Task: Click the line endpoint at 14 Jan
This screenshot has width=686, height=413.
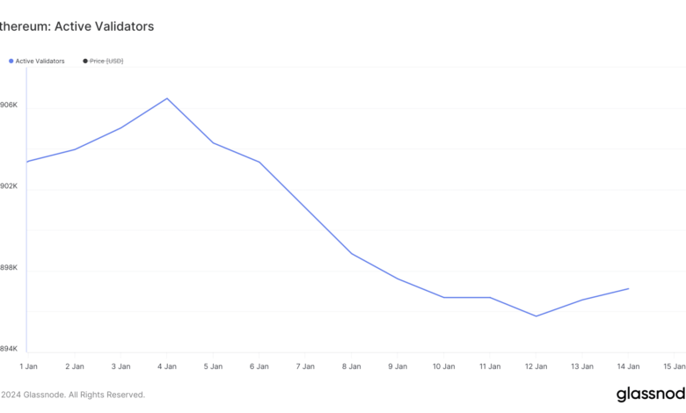Action: 628,288
